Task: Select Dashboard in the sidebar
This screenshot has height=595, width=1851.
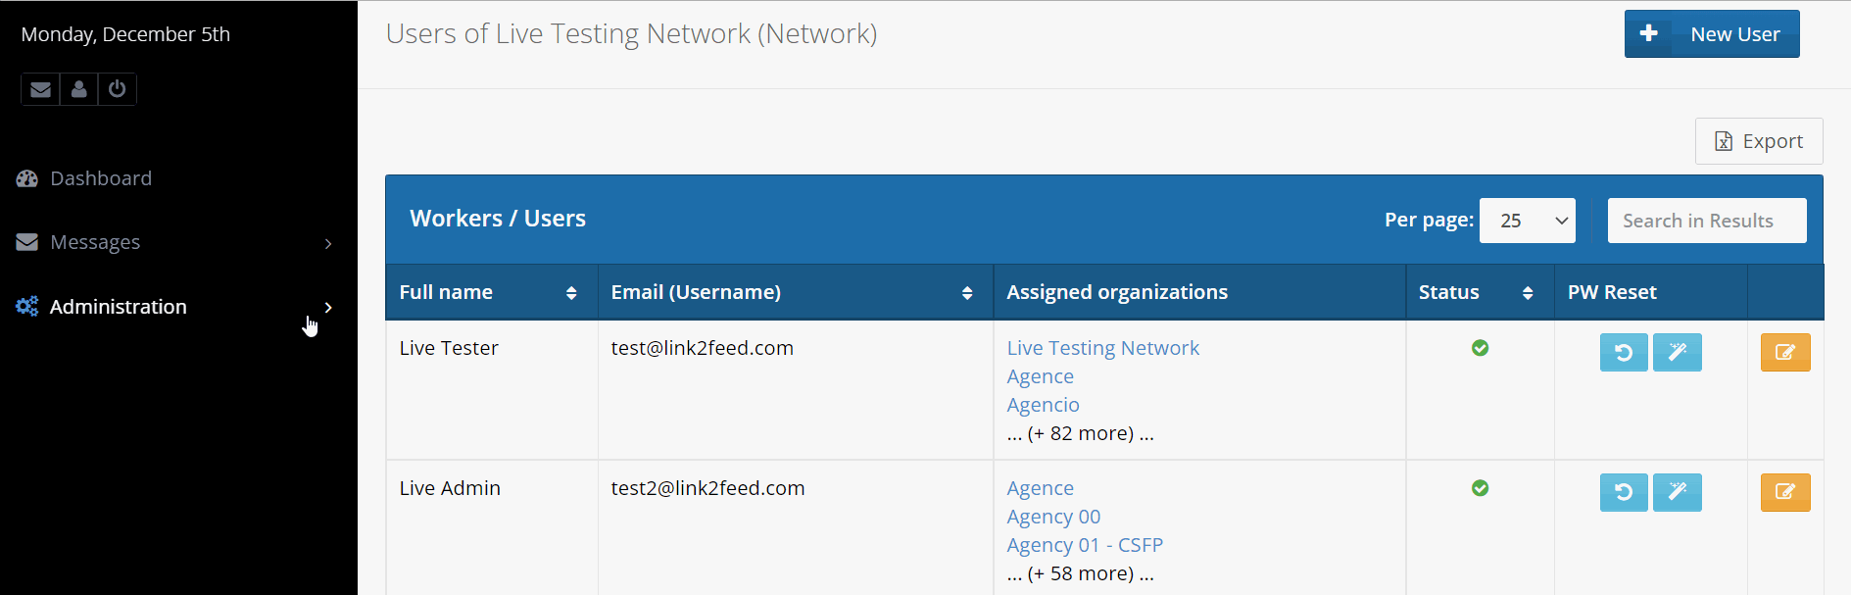Action: tap(100, 177)
